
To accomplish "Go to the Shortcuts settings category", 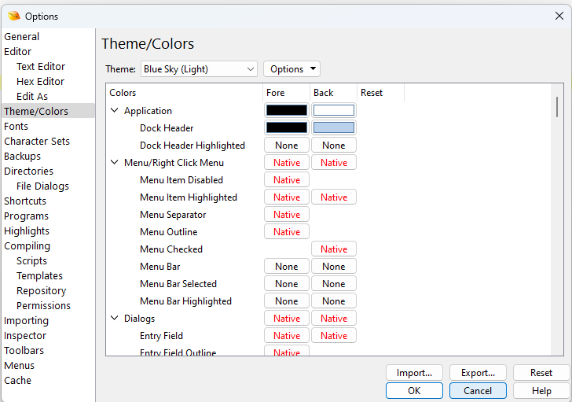I will [25, 201].
